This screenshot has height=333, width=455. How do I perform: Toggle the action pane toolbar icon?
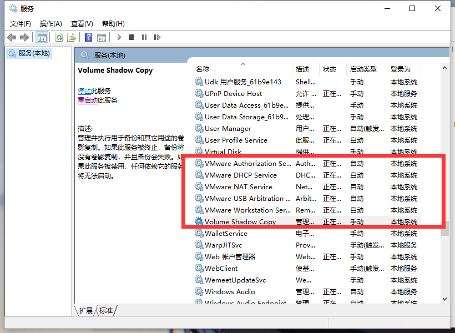(x=102, y=37)
